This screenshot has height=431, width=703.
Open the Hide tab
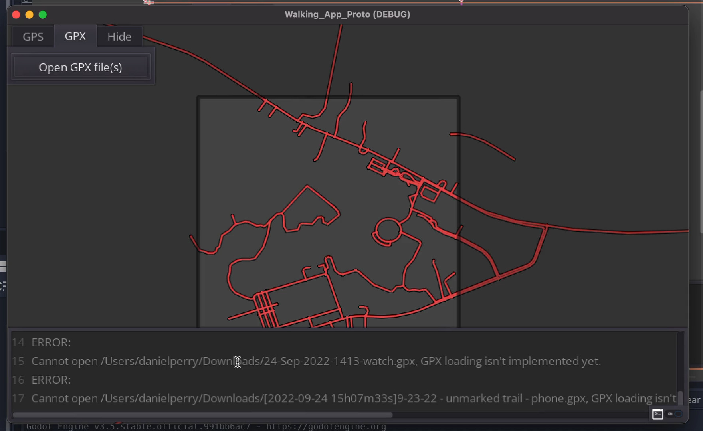tap(119, 37)
